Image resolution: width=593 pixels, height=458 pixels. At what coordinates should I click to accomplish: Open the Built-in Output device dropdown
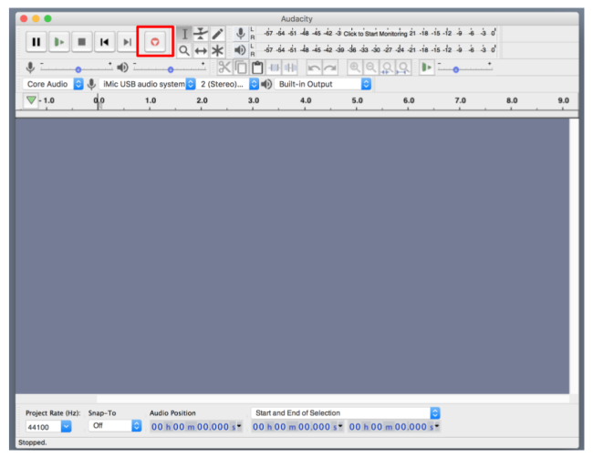[x=323, y=84]
